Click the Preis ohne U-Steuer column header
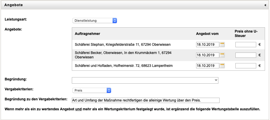Viewport: 270px width, 120px height. [246, 33]
